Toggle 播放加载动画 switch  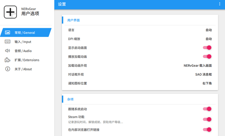coord(207,57)
